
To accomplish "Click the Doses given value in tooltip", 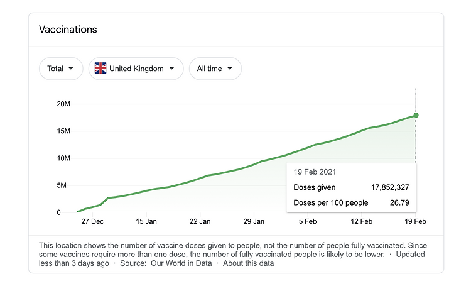I will 390,187.
